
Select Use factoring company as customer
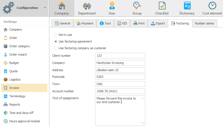coord(56,48)
